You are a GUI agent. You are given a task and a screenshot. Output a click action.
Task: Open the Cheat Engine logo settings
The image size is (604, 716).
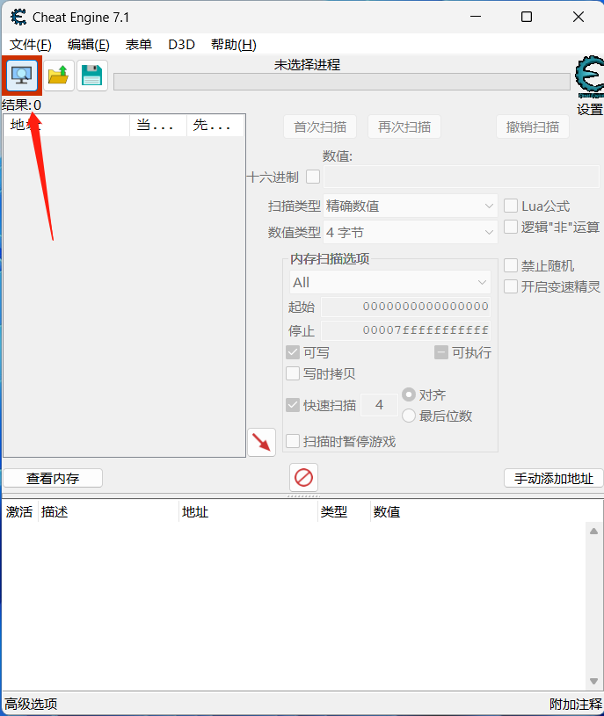pos(589,76)
